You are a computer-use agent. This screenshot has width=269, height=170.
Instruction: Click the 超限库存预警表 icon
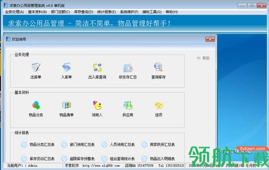click(64, 159)
